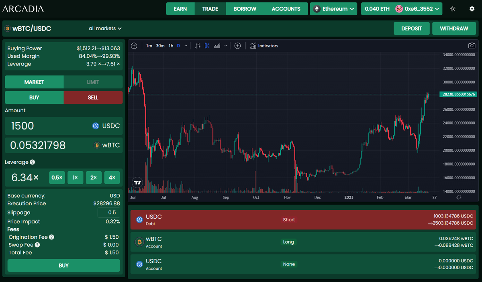Click the Short tag in the debt row

click(289, 220)
